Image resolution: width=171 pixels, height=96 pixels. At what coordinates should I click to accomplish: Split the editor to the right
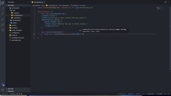pyautogui.click(x=165, y=2)
